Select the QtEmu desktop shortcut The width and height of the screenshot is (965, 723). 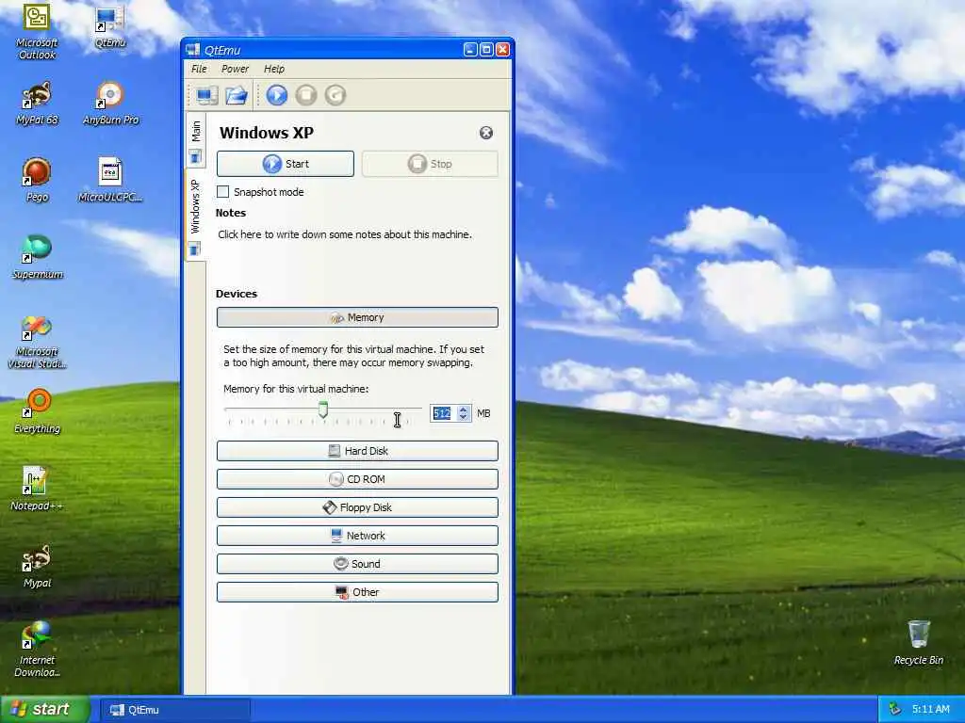[110, 25]
